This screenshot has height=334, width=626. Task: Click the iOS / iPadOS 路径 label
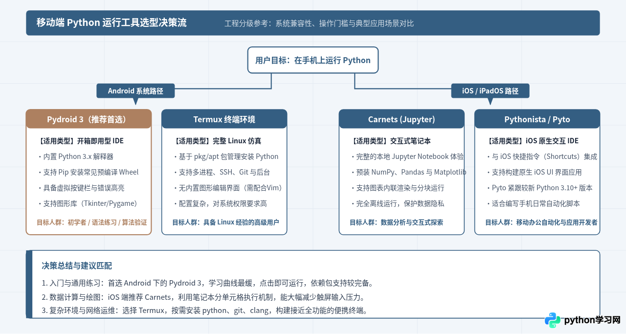click(x=490, y=91)
